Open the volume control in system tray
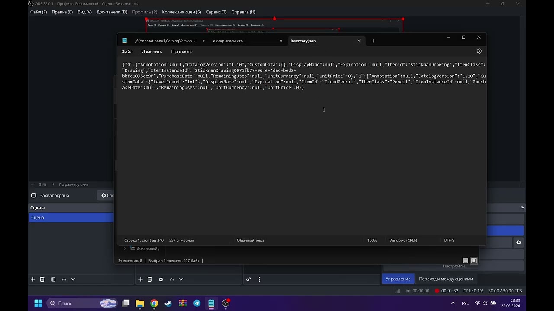Screen dimensions: 554x311 [485, 303]
